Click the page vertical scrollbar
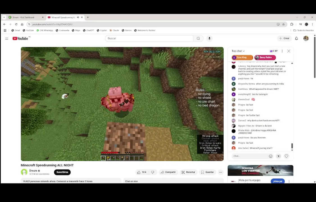The height and width of the screenshot is (202, 316). [x=315, y=57]
